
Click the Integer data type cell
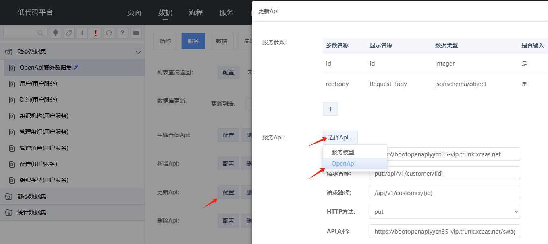[445, 64]
